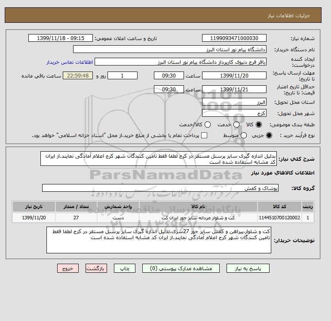Click the تاریخ نیاز column header
Image resolution: width=331 pixels, height=321 pixels.
point(34,206)
